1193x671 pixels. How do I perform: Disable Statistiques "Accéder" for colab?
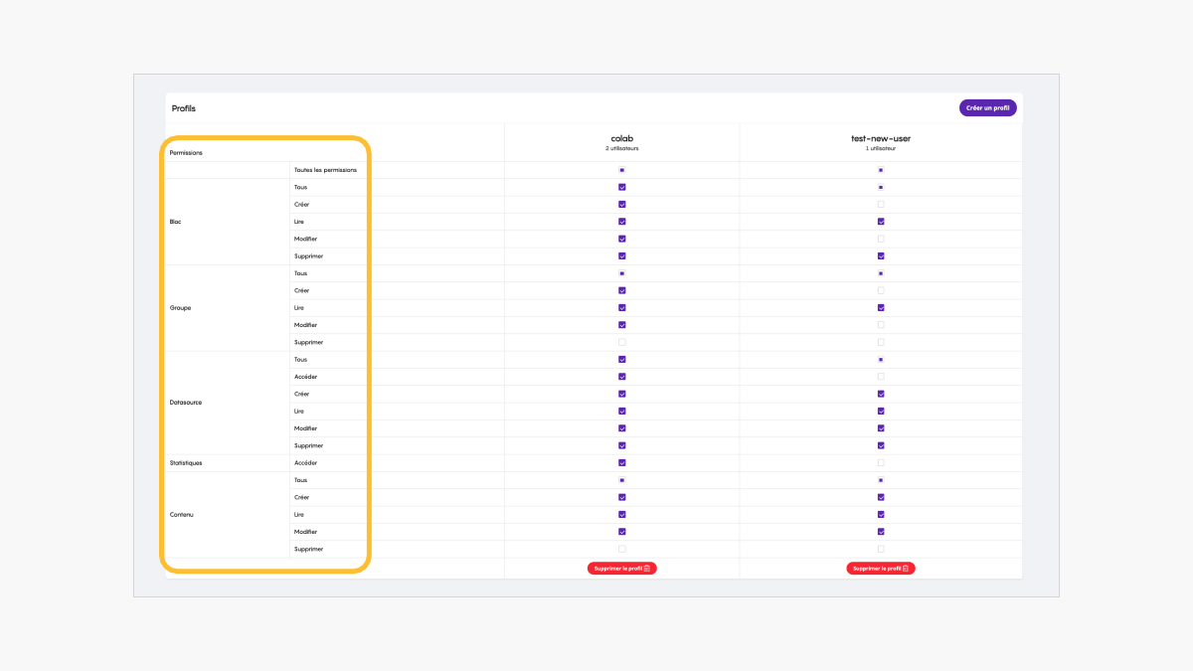coord(622,462)
